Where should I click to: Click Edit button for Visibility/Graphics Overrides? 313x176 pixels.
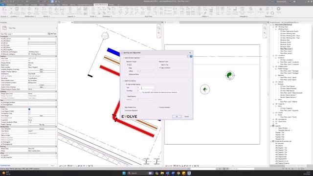(x=42, y=69)
